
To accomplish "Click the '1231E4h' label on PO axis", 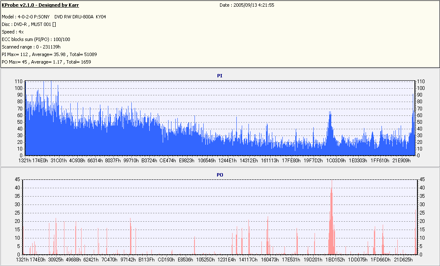I will click(x=227, y=260).
